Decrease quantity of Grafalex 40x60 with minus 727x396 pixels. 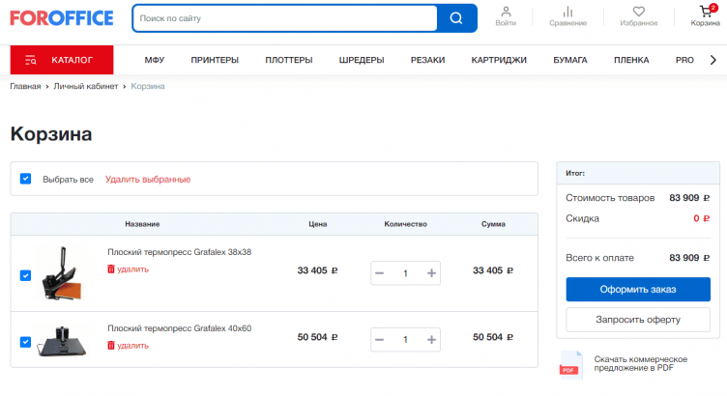tap(380, 340)
